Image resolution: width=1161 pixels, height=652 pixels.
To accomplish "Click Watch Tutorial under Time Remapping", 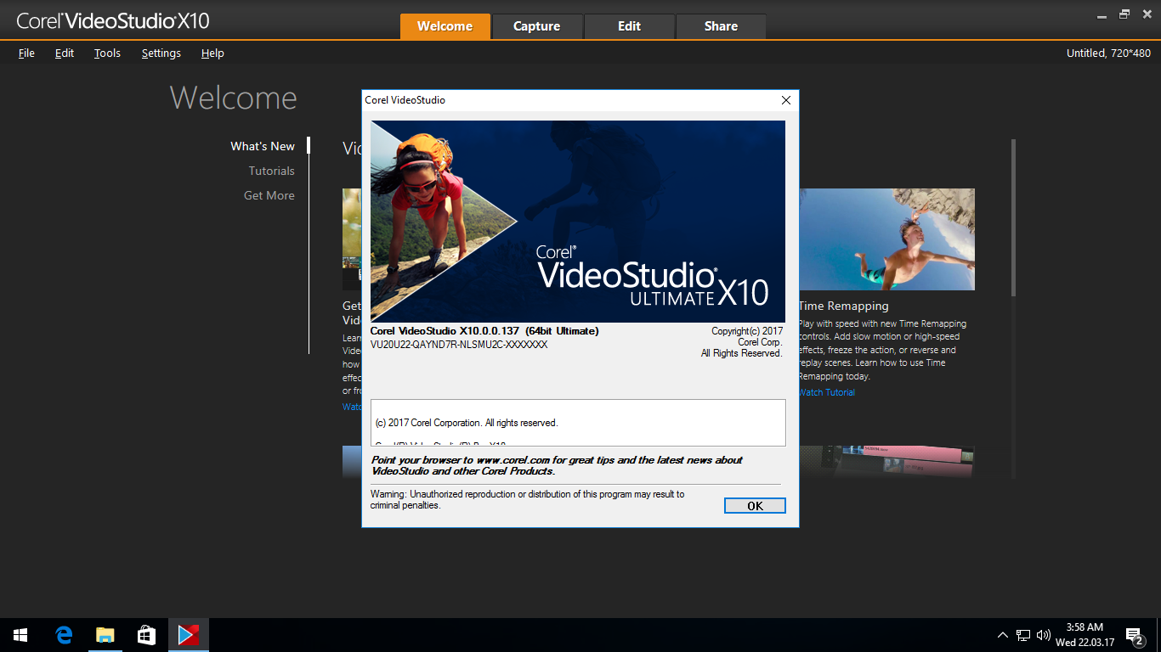I will point(827,392).
